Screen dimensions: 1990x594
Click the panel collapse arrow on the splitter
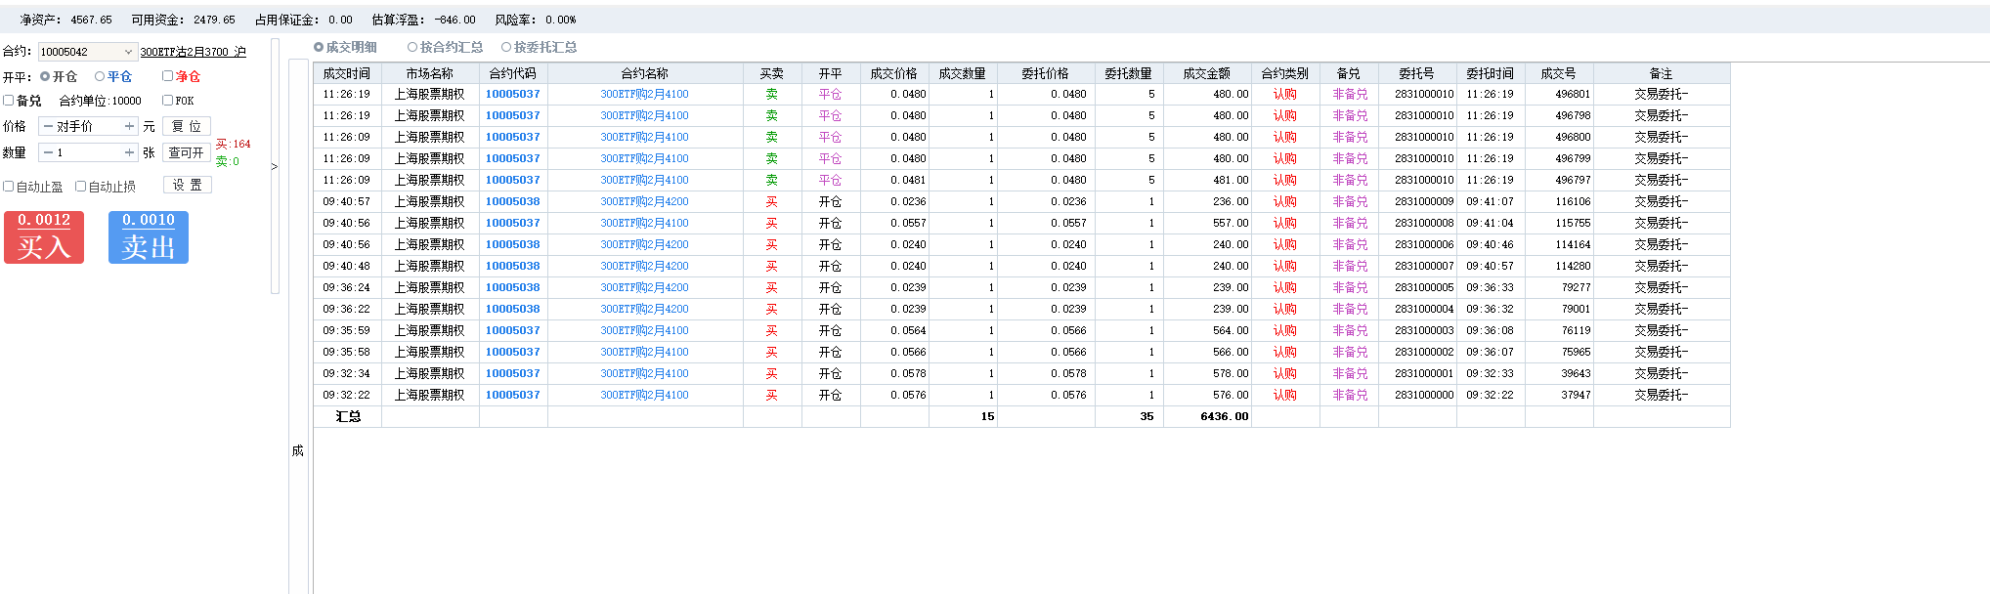click(x=275, y=166)
